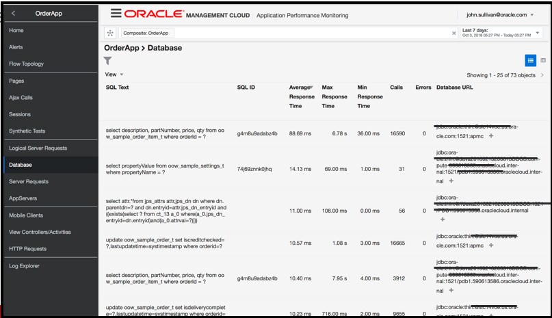The image size is (552, 318).
Task: Open Alerts in the sidebar
Action: (x=16, y=47)
